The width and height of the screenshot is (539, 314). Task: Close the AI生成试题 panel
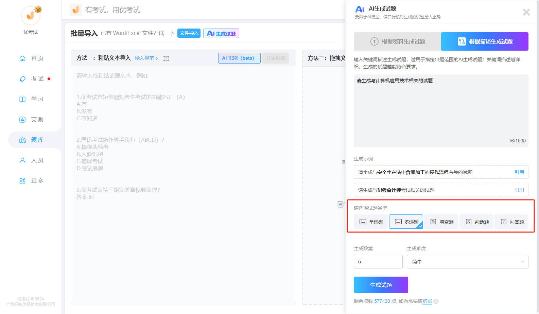(x=526, y=12)
